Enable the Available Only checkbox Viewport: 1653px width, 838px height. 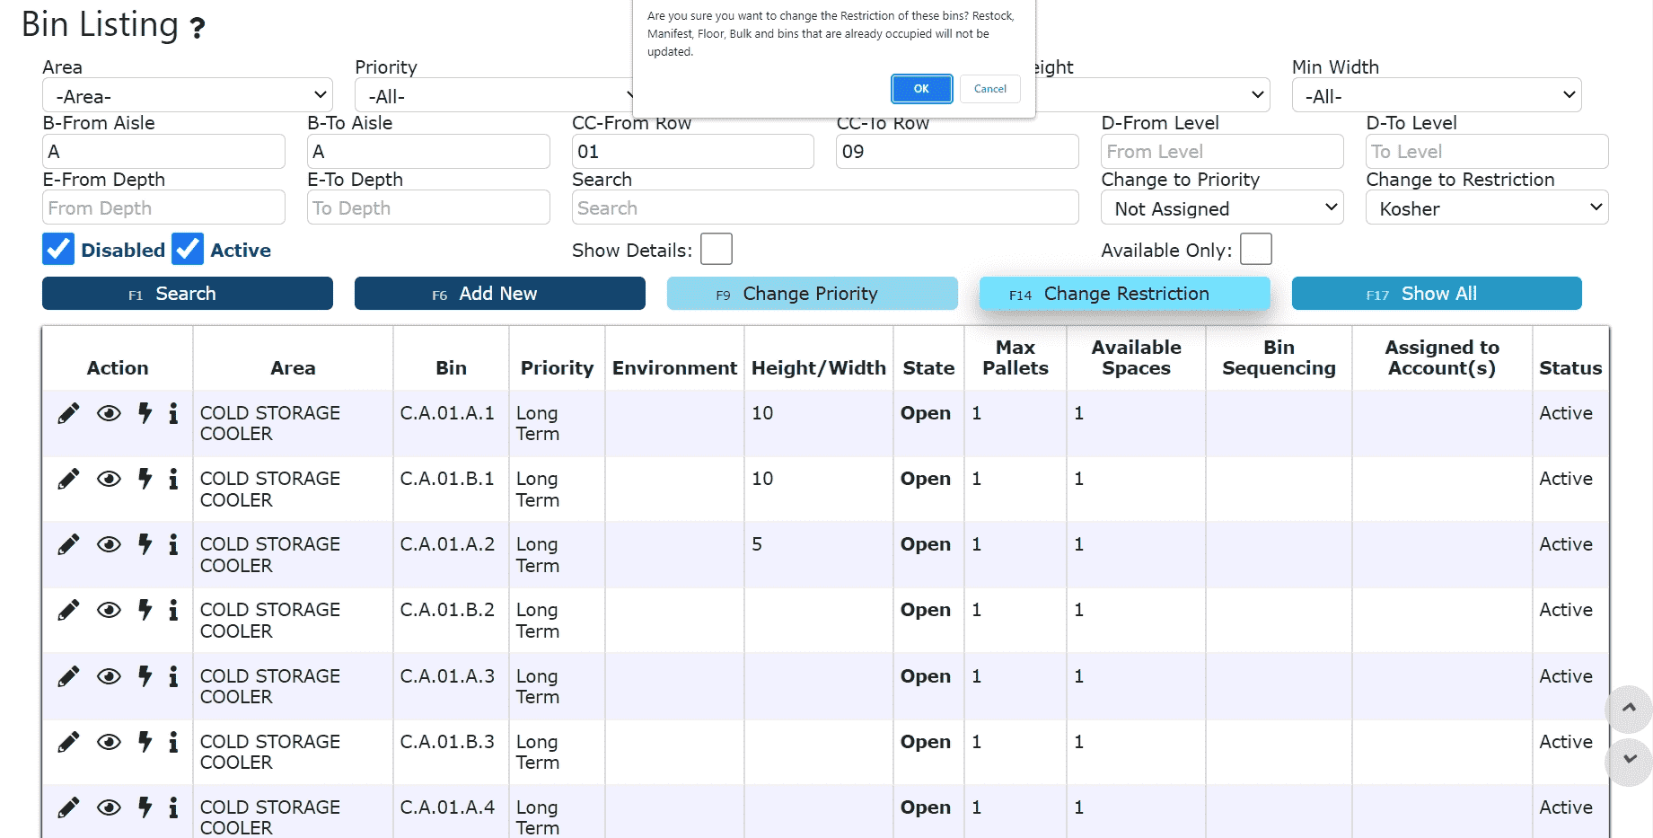coord(1256,249)
